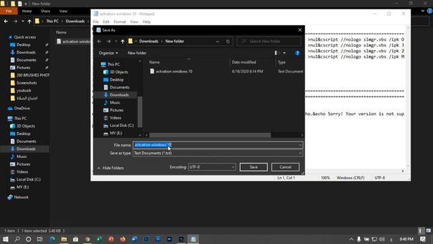Go up one level in dialog
The height and width of the screenshot is (244, 433).
point(122,41)
